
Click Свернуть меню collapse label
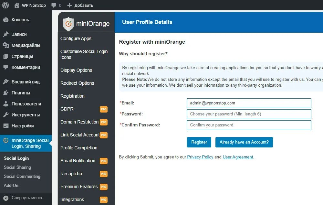point(27,198)
